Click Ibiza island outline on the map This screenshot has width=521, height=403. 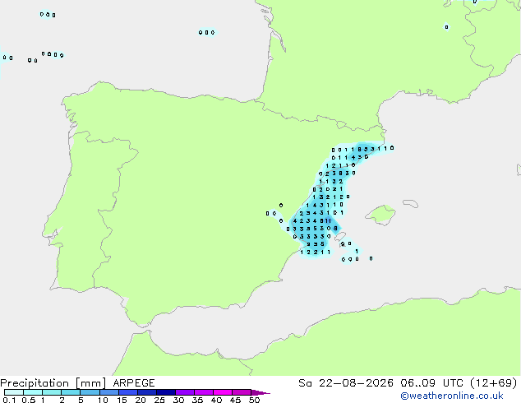pos(340,236)
